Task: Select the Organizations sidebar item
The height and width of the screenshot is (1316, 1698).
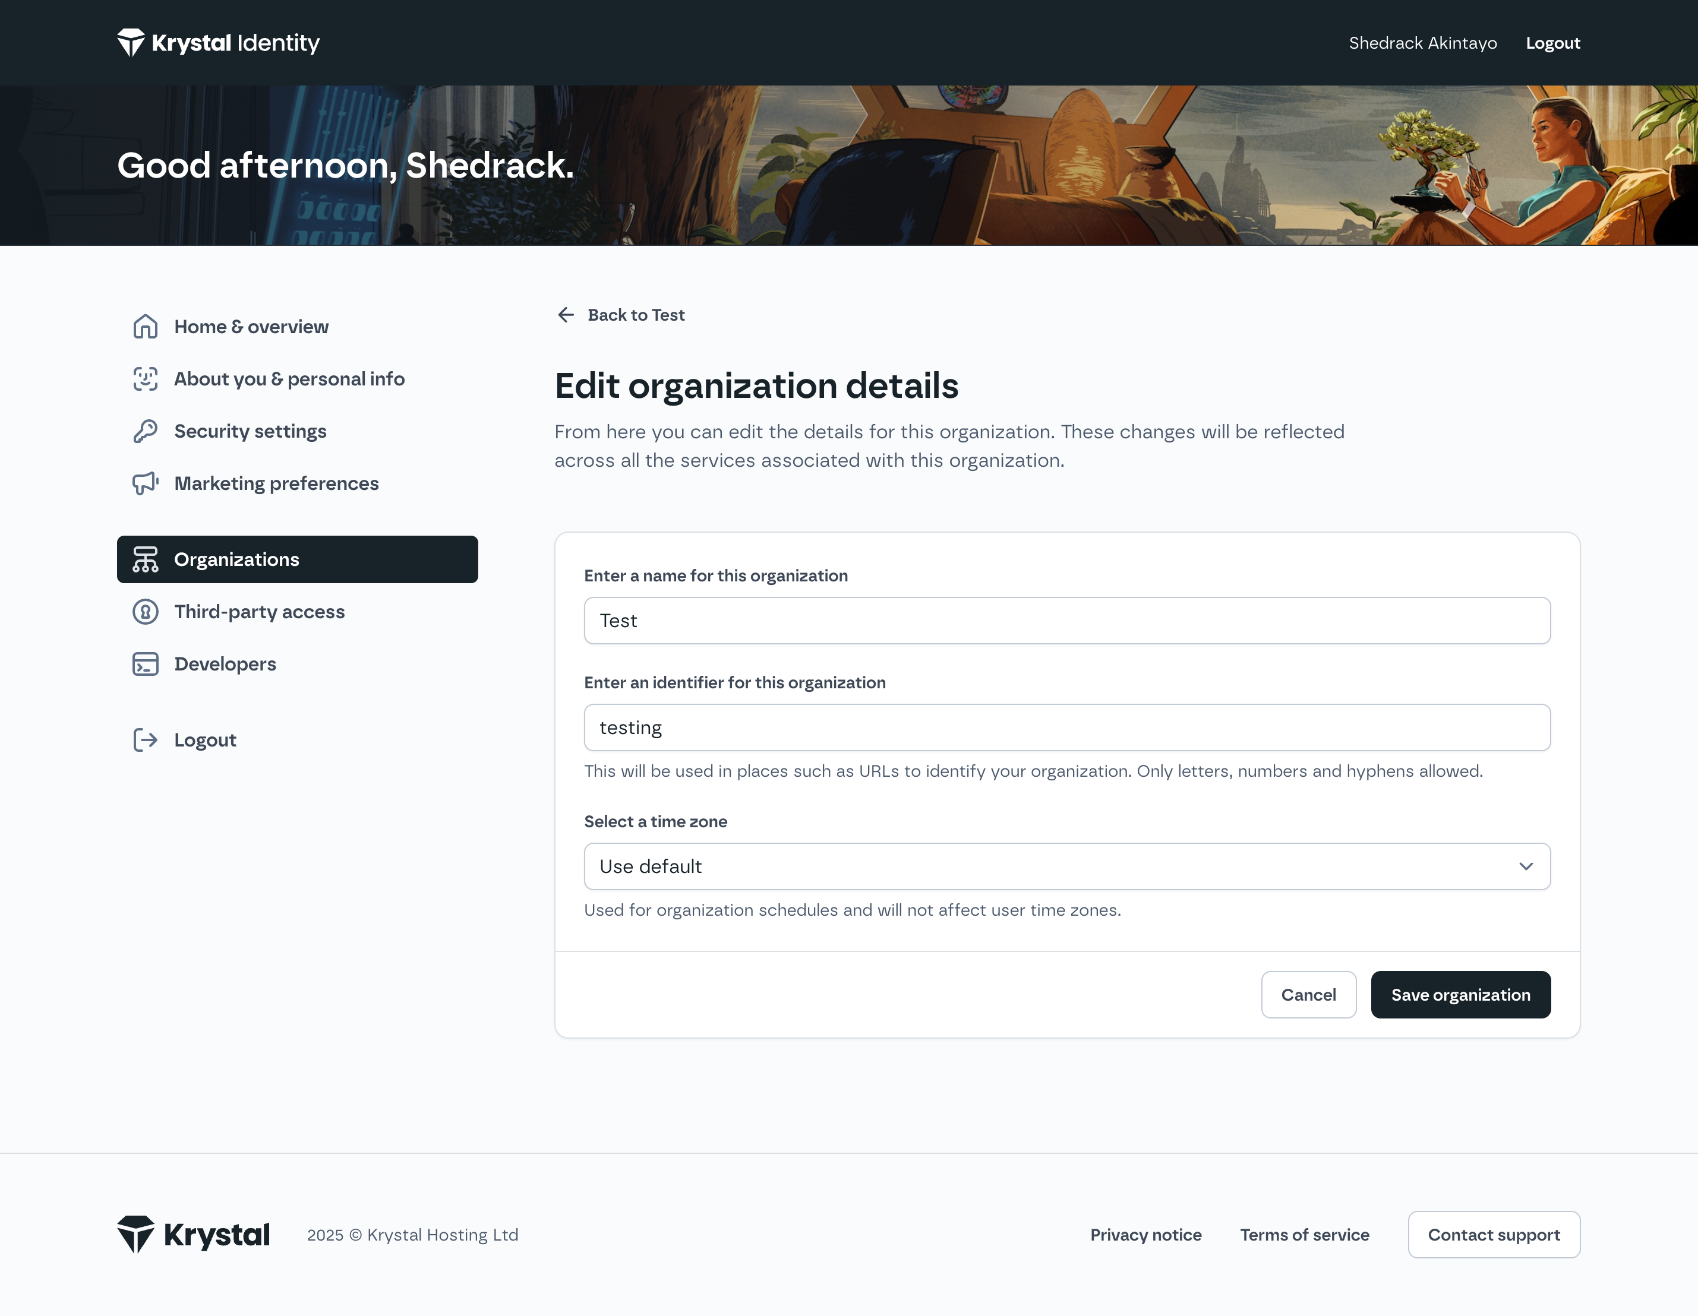Action: pos(298,559)
